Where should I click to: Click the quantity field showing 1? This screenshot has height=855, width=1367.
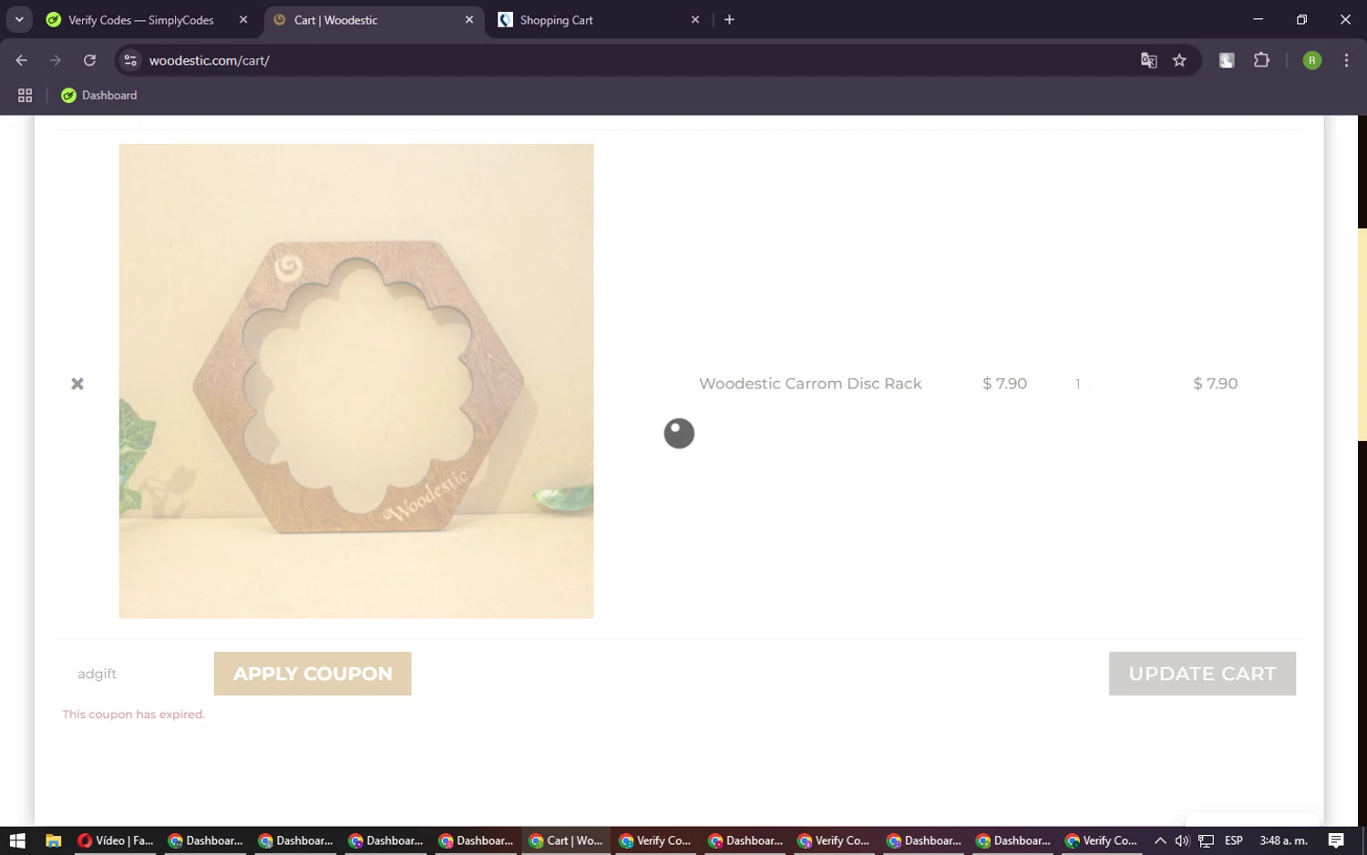(x=1077, y=384)
